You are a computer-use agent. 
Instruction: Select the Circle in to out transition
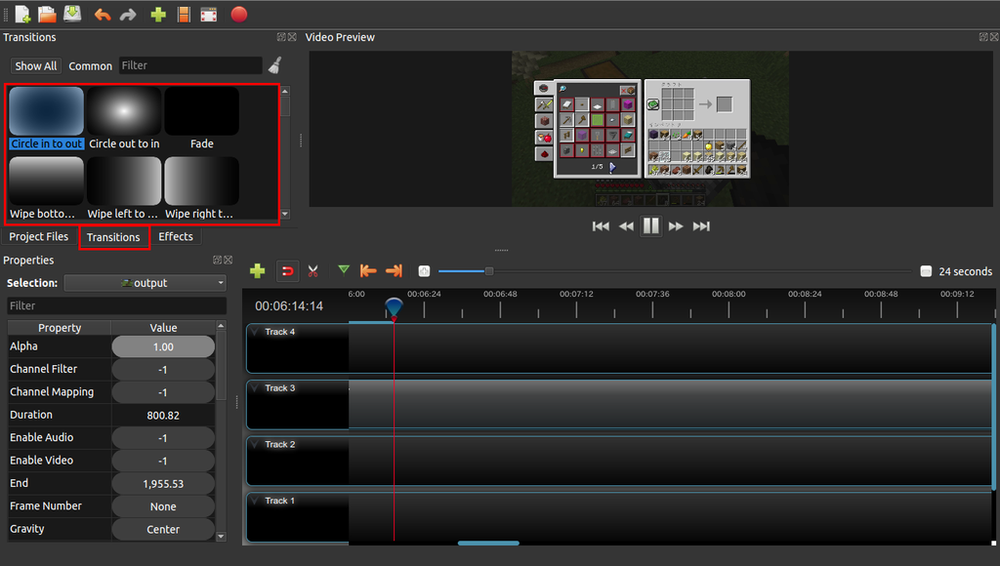click(x=47, y=118)
